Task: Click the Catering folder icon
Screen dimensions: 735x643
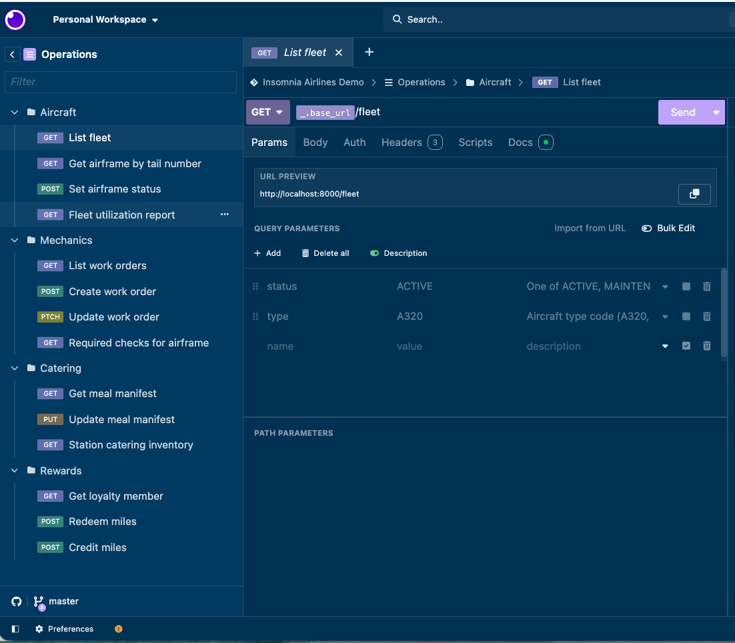Action: [x=31, y=368]
